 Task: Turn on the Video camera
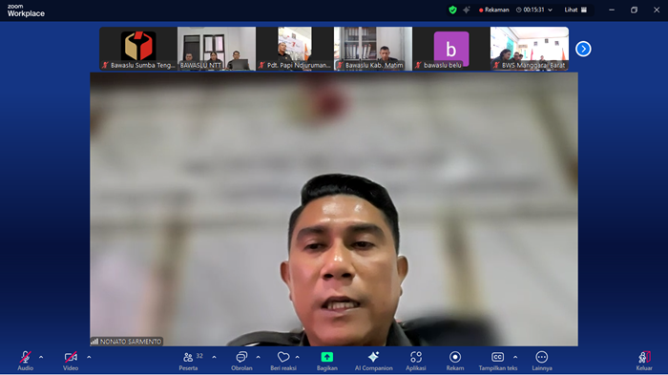(71, 361)
